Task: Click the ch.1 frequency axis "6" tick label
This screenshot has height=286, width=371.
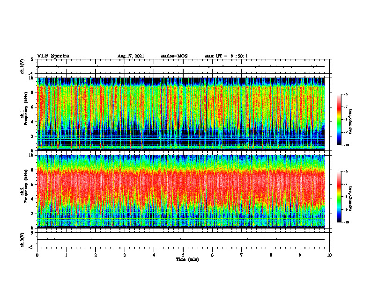Action: (x=33, y=107)
